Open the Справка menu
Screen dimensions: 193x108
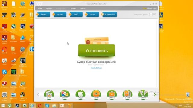click(73, 8)
